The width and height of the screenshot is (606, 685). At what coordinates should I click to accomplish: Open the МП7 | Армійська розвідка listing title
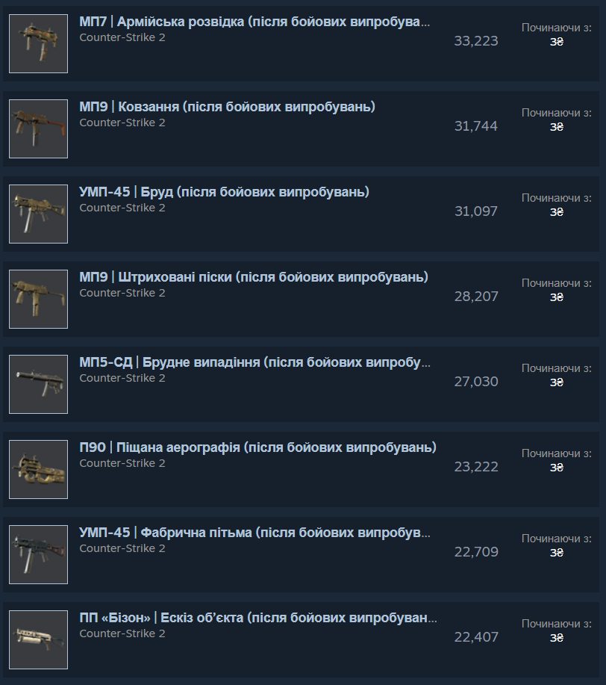coord(254,22)
